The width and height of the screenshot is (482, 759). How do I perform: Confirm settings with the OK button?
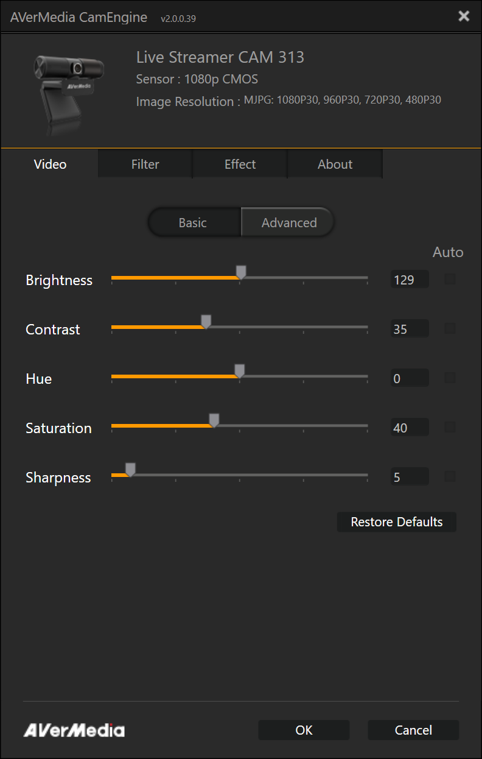pyautogui.click(x=304, y=730)
